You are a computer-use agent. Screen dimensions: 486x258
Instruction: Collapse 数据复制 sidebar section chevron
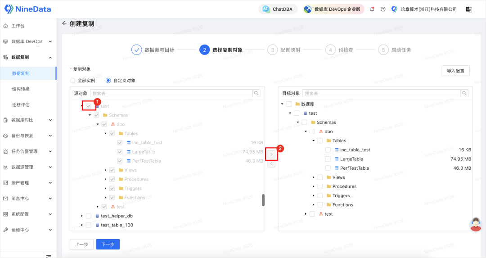click(x=50, y=57)
